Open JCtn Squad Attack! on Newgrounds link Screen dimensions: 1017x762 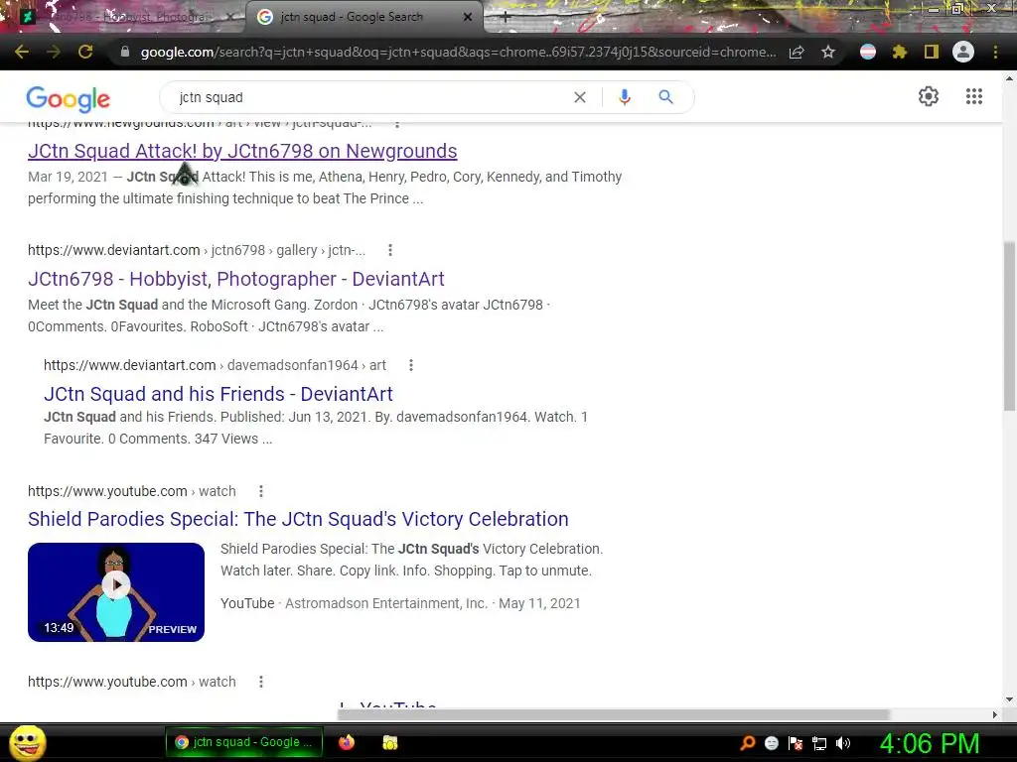(x=242, y=151)
